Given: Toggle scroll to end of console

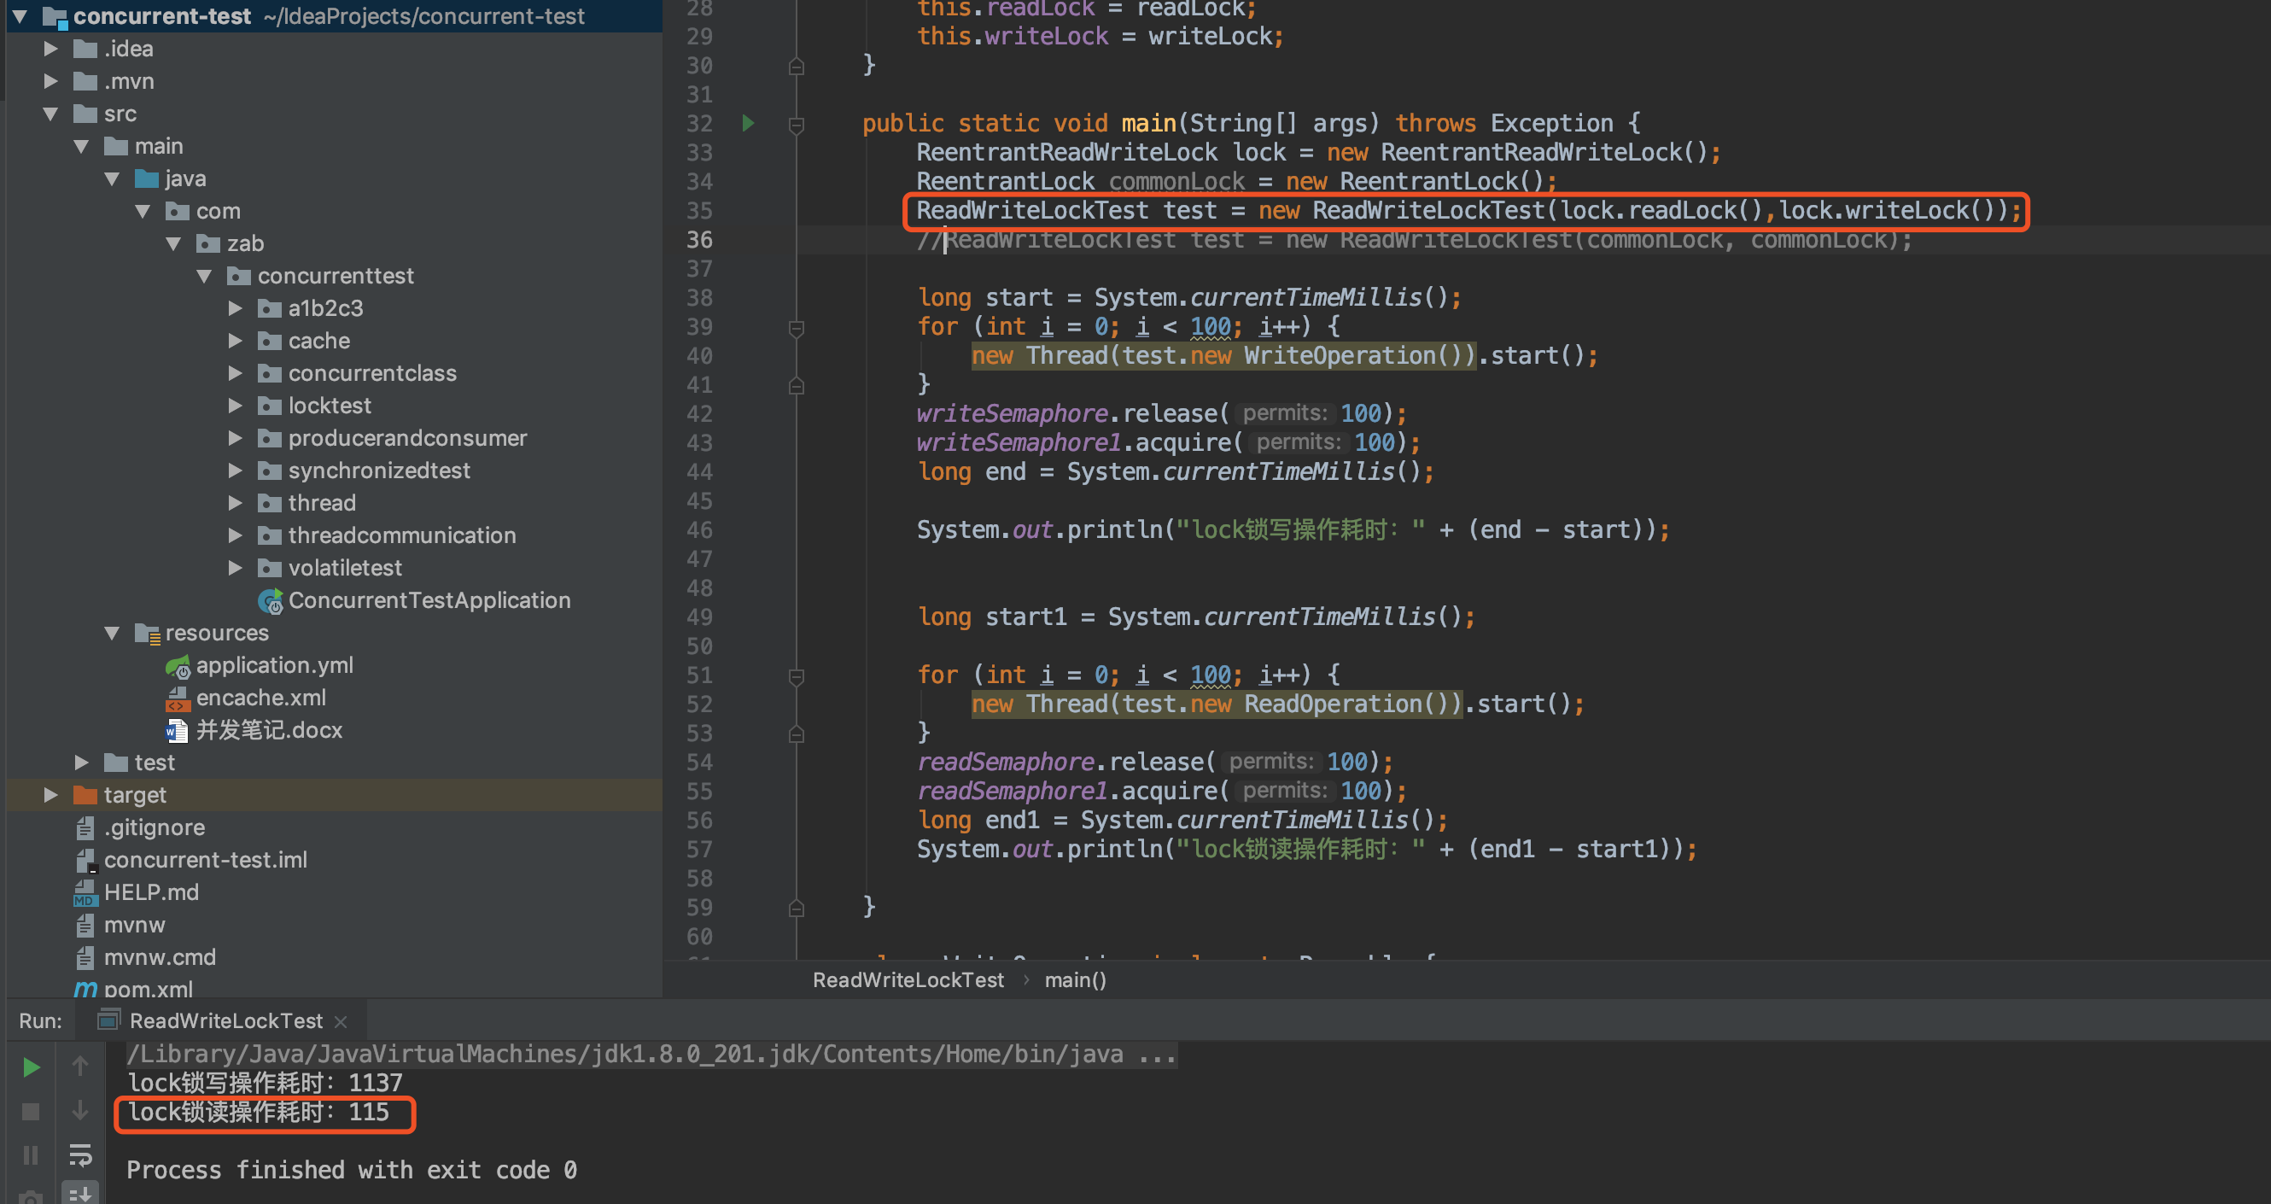Looking at the screenshot, I should coord(80,1195).
